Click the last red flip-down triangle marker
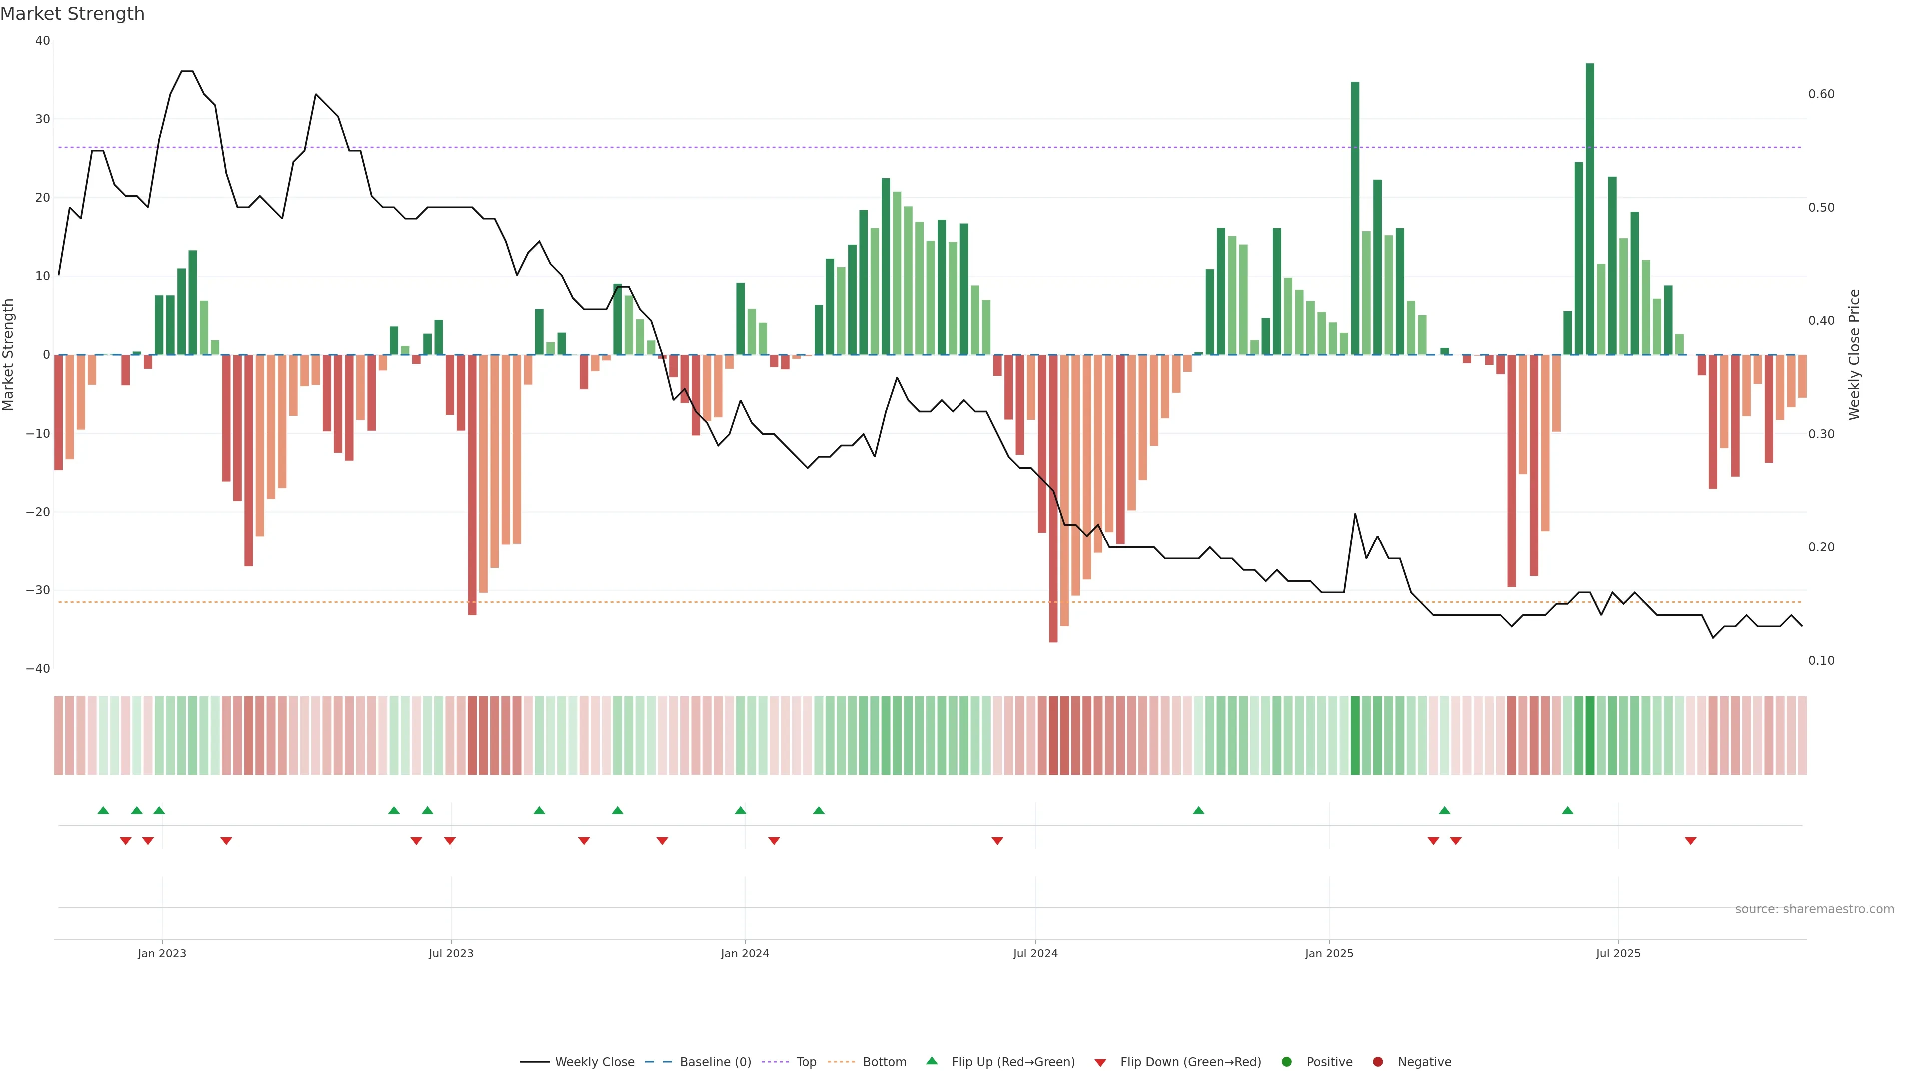 pos(1690,841)
